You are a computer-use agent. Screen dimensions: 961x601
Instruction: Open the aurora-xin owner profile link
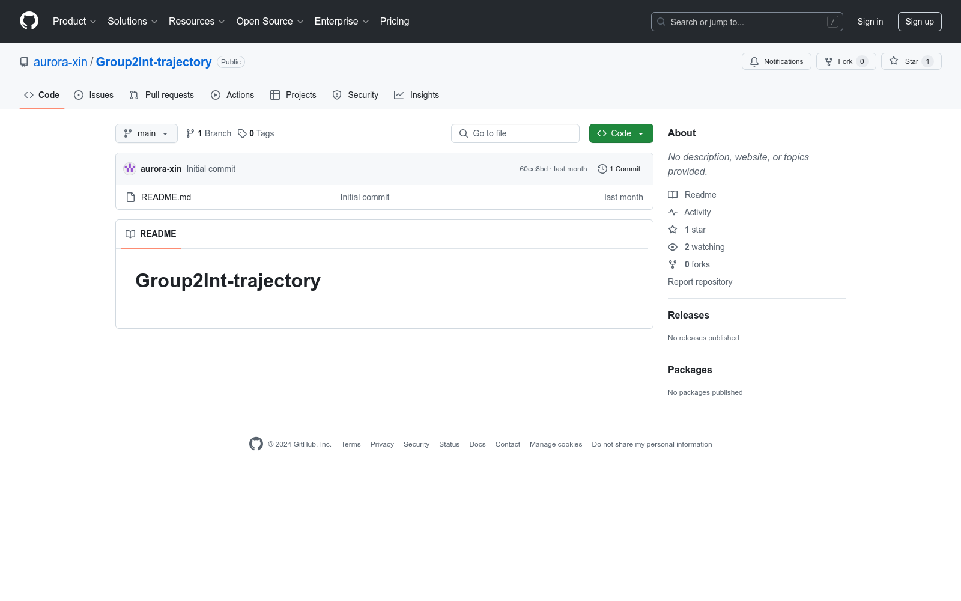[61, 62]
